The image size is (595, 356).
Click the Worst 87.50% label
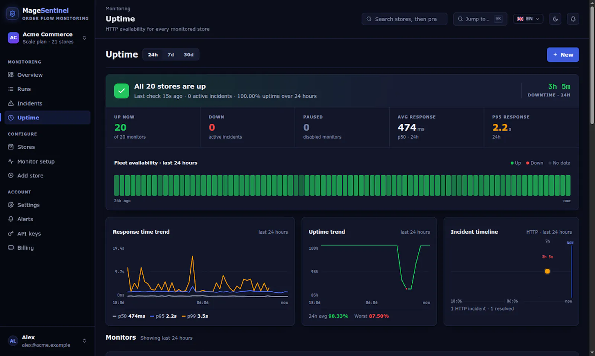point(372,316)
